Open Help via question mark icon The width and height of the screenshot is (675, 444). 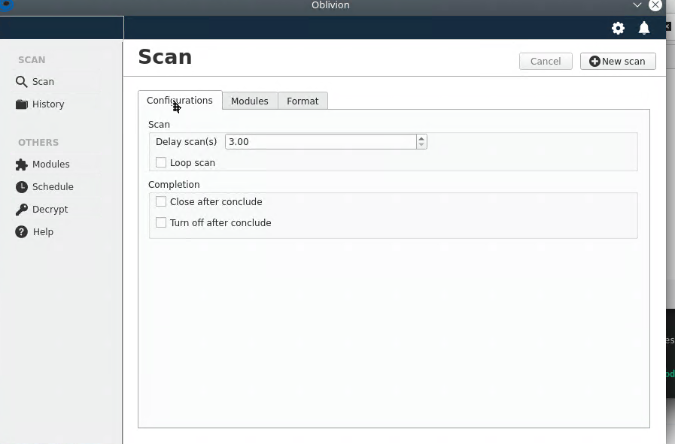coord(22,232)
